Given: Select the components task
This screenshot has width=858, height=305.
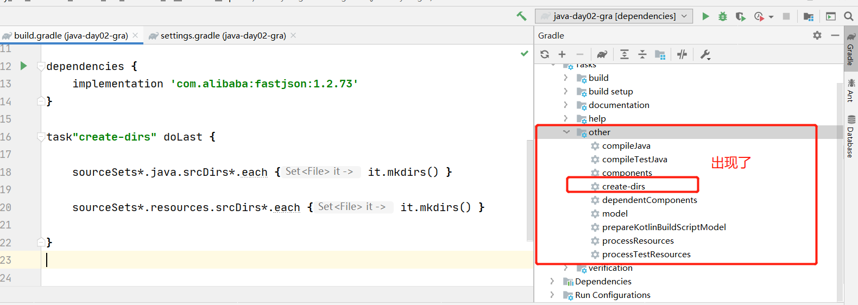Looking at the screenshot, I should (x=627, y=173).
